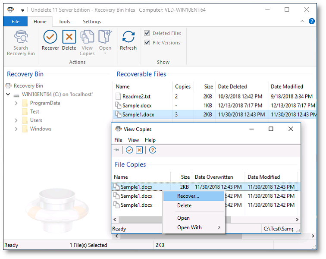This screenshot has width=326, height=259.
Task: Expand the Open With submenu arrow
Action: click(219, 227)
